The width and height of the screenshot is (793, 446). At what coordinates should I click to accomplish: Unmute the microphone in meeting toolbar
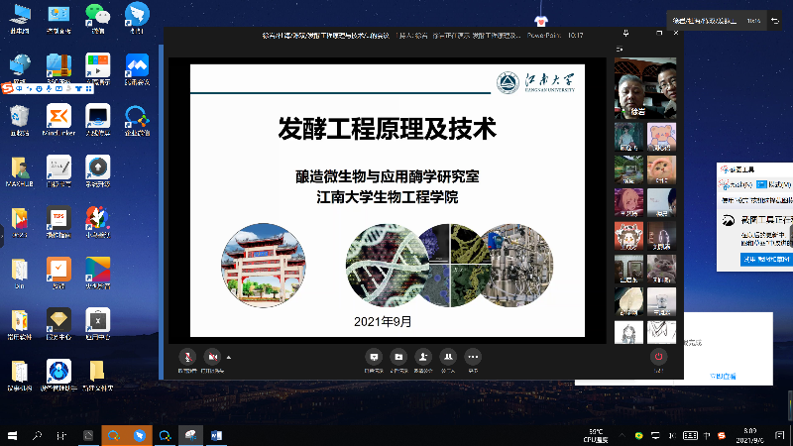(x=186, y=356)
